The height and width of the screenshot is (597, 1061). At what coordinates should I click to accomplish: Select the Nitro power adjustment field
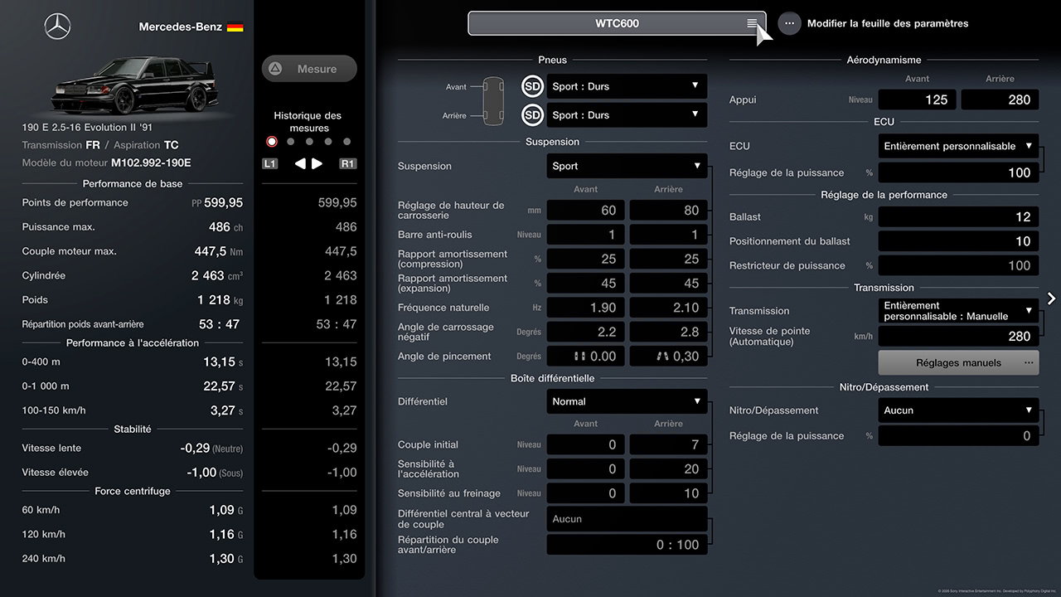coord(959,435)
